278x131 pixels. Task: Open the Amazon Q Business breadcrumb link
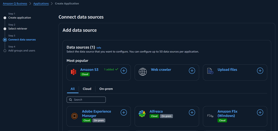pyautogui.click(x=15, y=4)
